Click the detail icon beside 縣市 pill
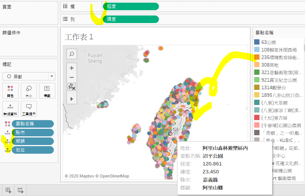 point(8,133)
